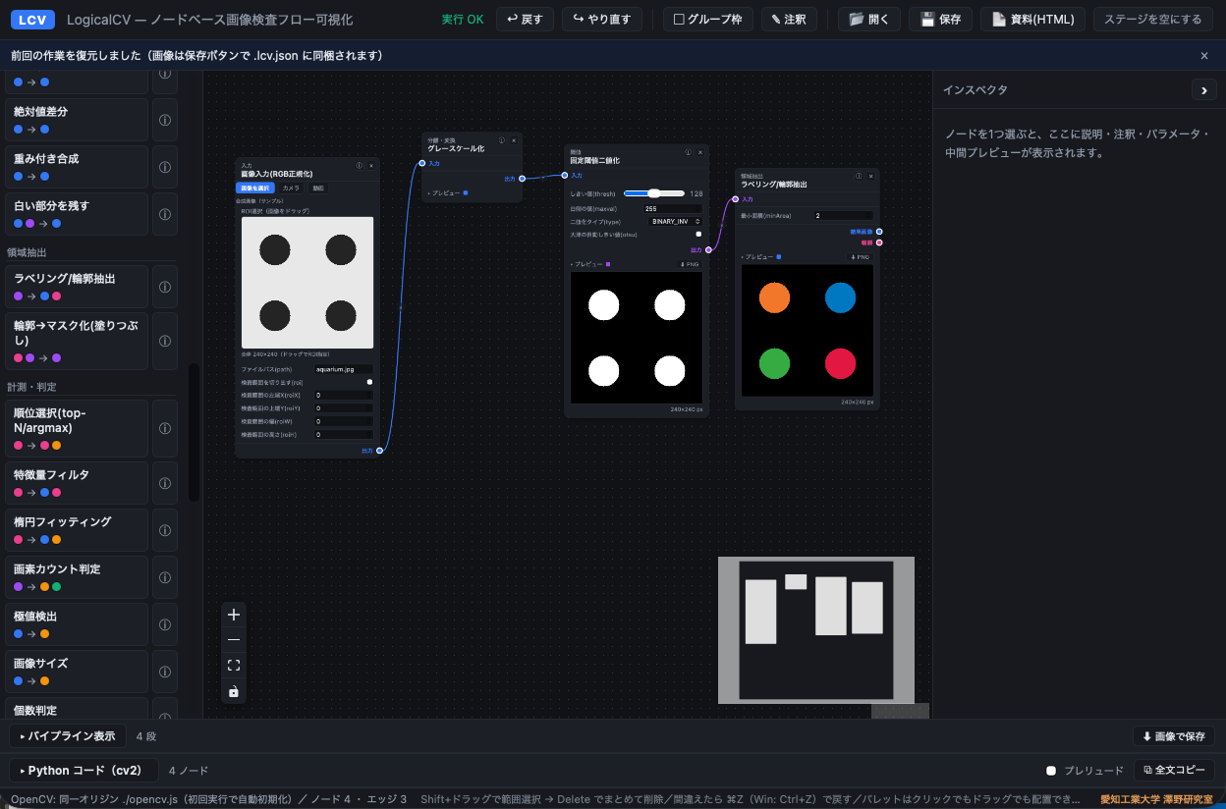Click 開く to open a file
This screenshot has height=809, width=1226.
[x=869, y=19]
